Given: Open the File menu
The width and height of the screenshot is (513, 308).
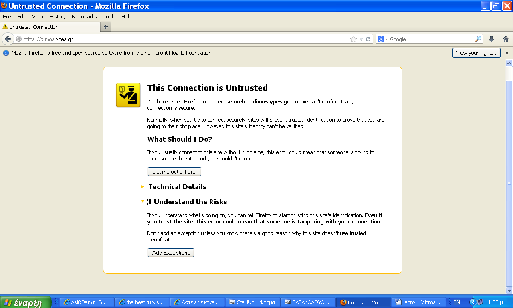Looking at the screenshot, I should click(x=7, y=17).
